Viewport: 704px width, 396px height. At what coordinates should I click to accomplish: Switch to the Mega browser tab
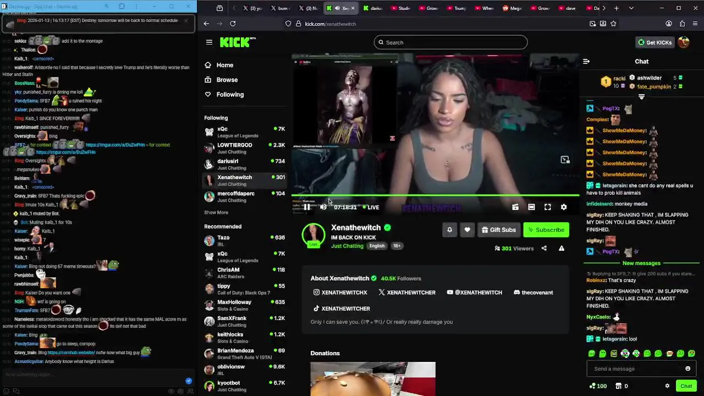tap(512, 8)
